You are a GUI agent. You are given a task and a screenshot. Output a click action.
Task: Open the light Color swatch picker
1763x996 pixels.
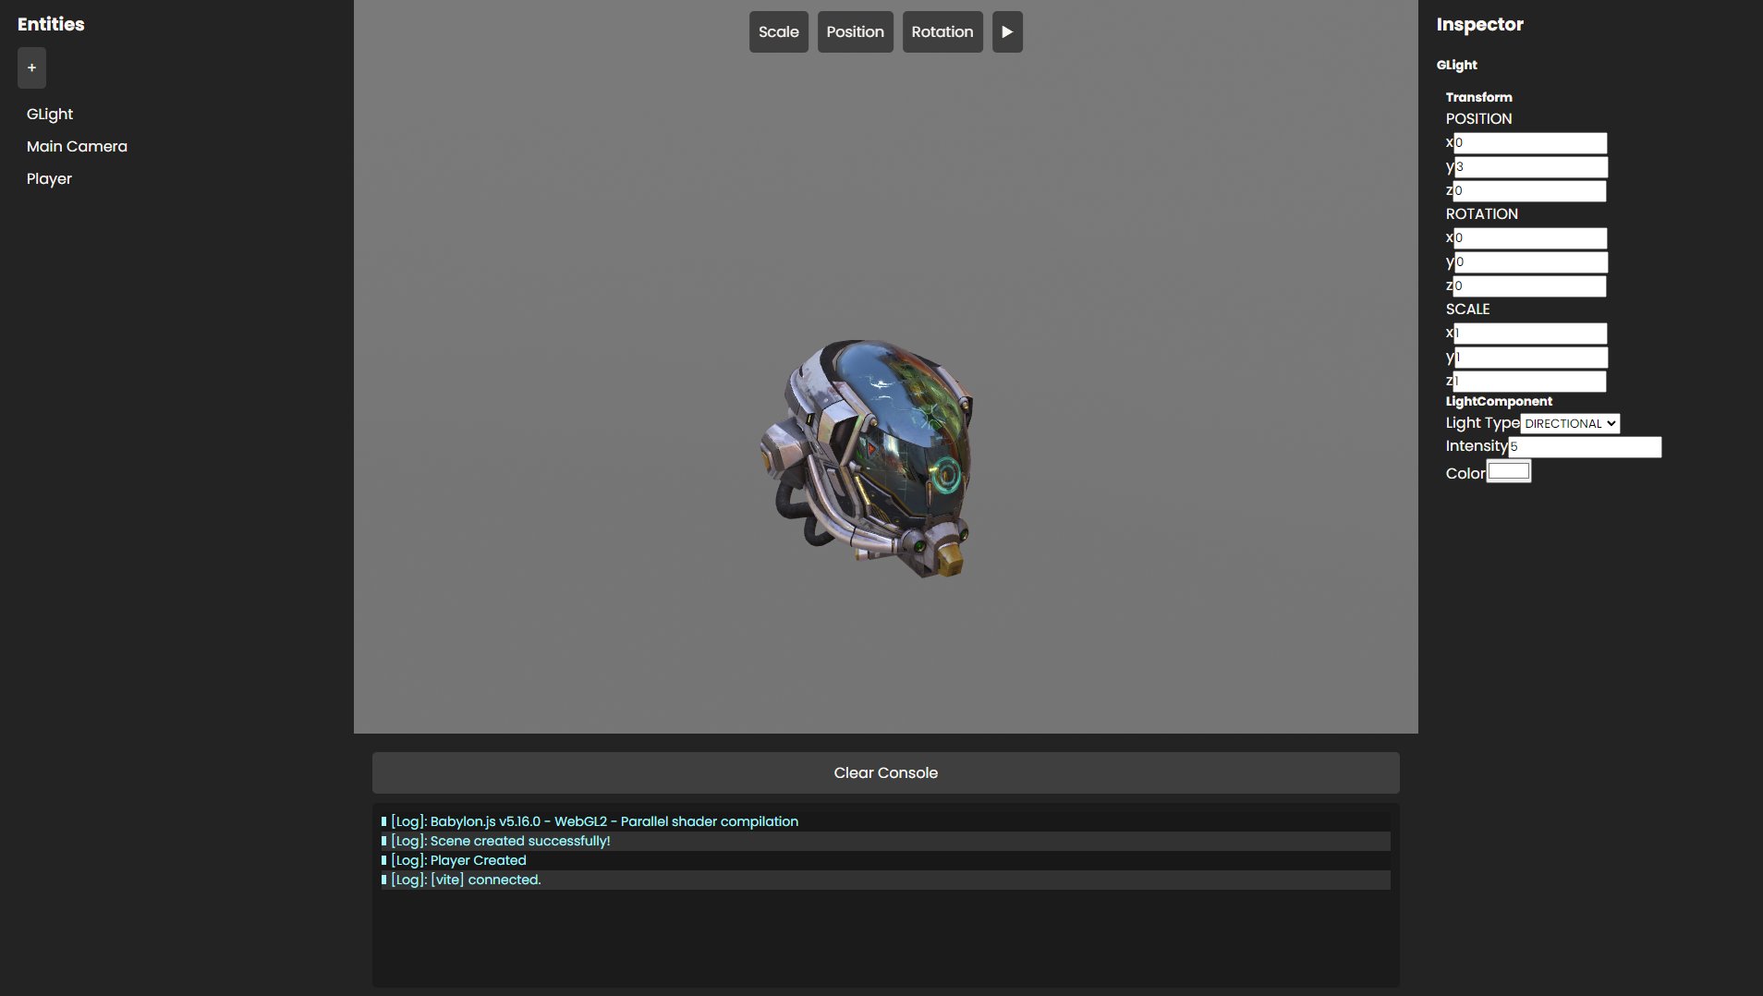[1509, 472]
